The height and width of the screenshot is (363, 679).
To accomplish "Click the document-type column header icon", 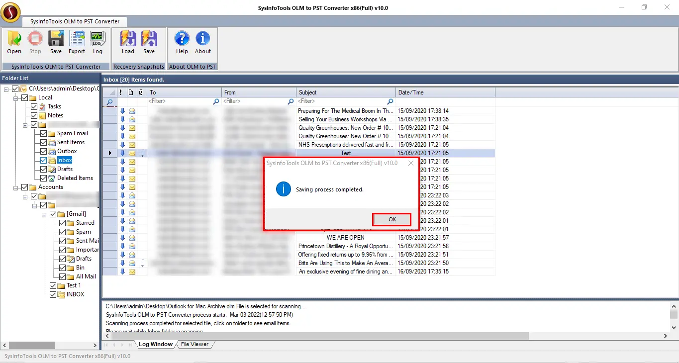I will tap(131, 92).
